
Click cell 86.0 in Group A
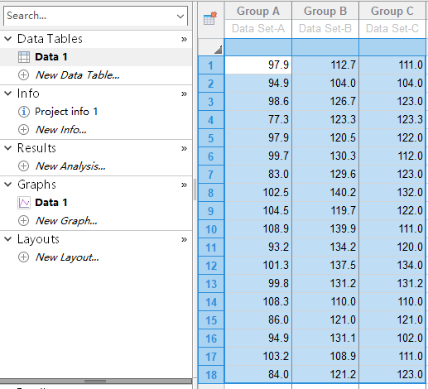pyautogui.click(x=258, y=320)
